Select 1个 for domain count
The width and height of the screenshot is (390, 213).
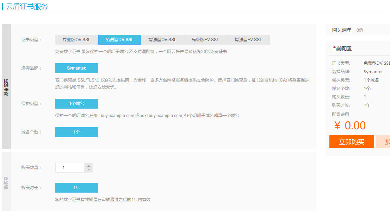(x=76, y=132)
